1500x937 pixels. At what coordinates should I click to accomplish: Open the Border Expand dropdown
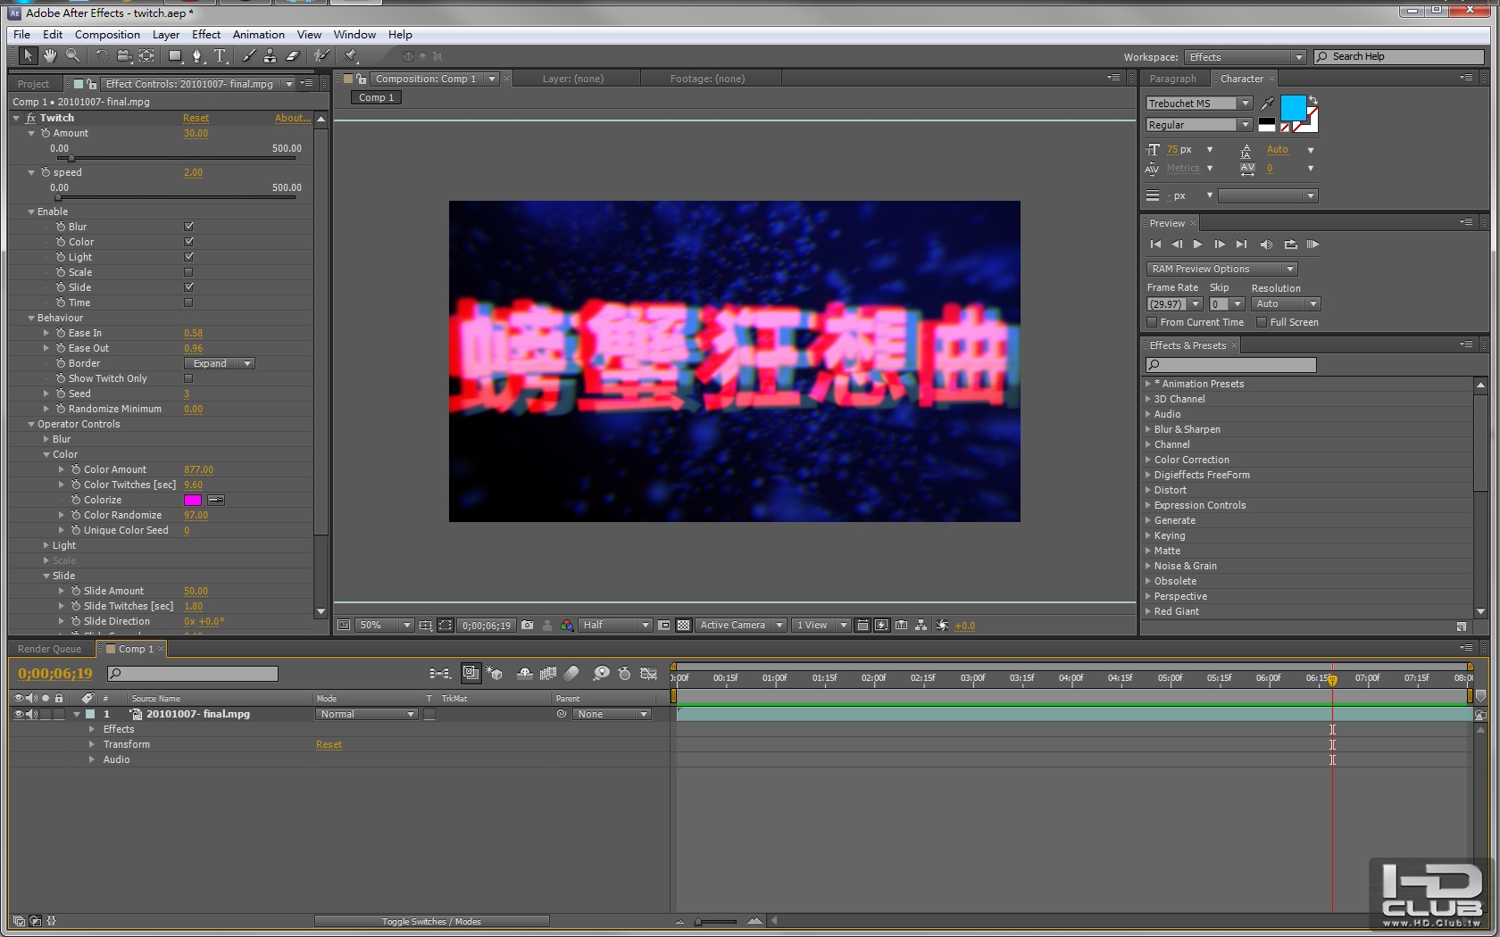[x=220, y=363]
